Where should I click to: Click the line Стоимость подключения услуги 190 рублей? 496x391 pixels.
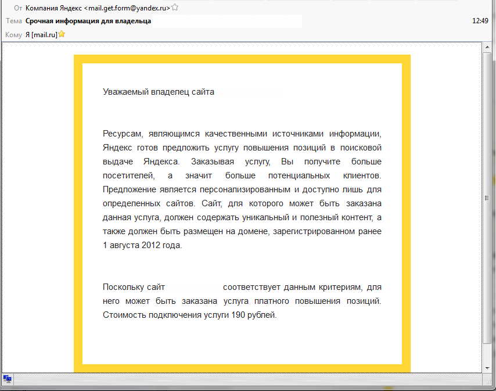(x=190, y=315)
